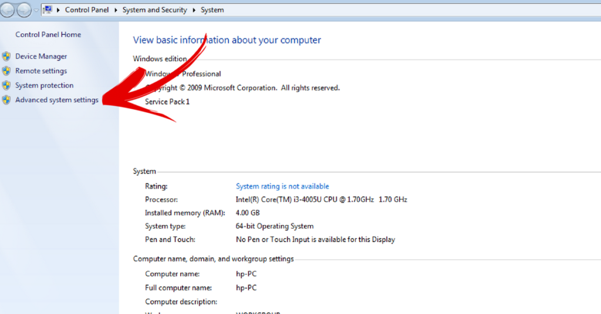Select the 4.00 GB installed memory value
The height and width of the screenshot is (314, 601).
[x=248, y=213]
